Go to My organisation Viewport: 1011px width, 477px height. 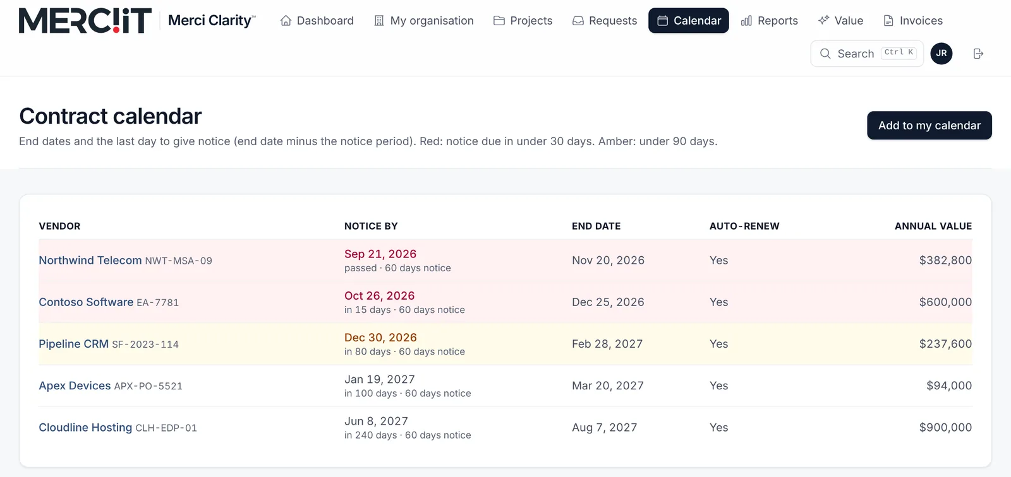click(x=424, y=21)
